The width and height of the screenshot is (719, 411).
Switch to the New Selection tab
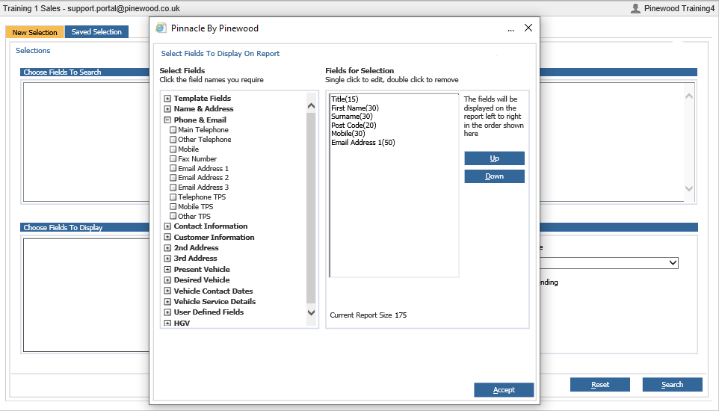35,32
